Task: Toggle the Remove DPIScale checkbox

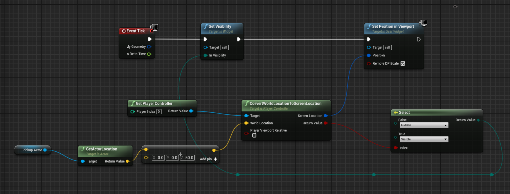Action: 403,63
